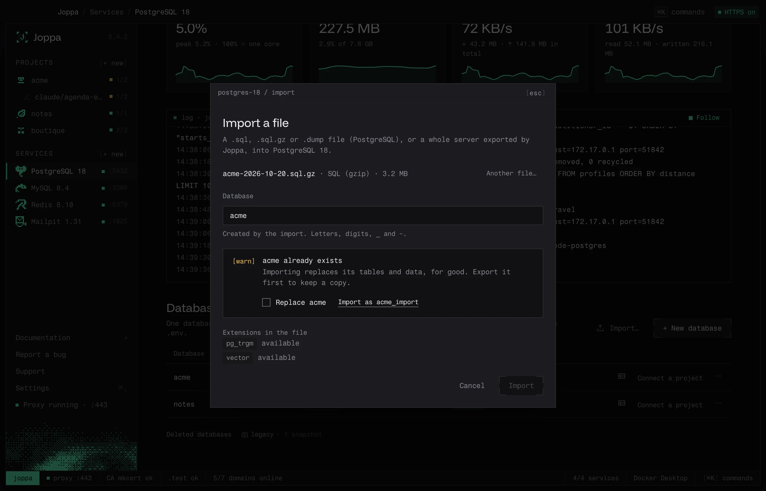Select the notes project icon
The image size is (766, 491).
tap(21, 113)
